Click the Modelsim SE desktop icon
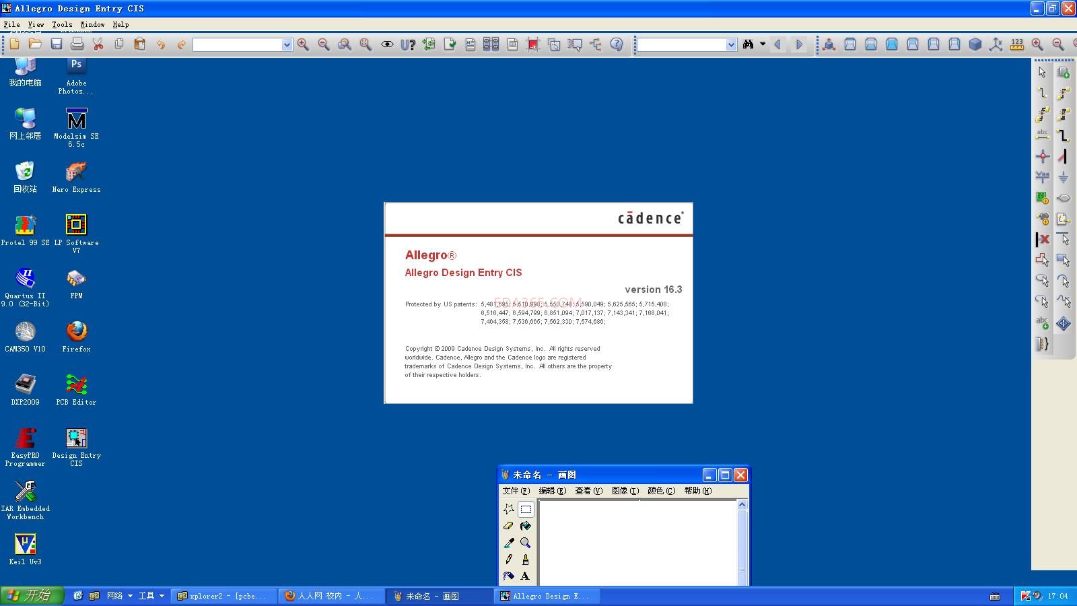 pyautogui.click(x=76, y=128)
